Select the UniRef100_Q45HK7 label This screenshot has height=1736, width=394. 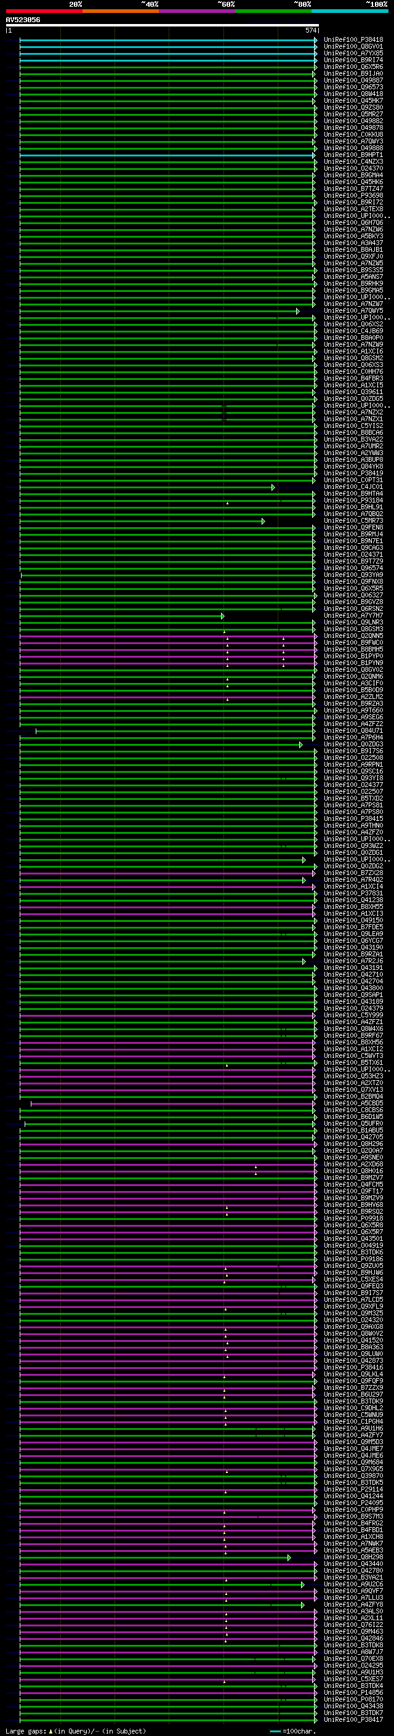pyautogui.click(x=353, y=100)
